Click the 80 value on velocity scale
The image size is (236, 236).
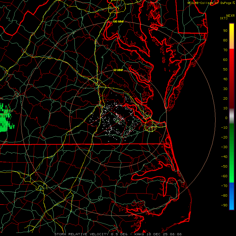225,40
